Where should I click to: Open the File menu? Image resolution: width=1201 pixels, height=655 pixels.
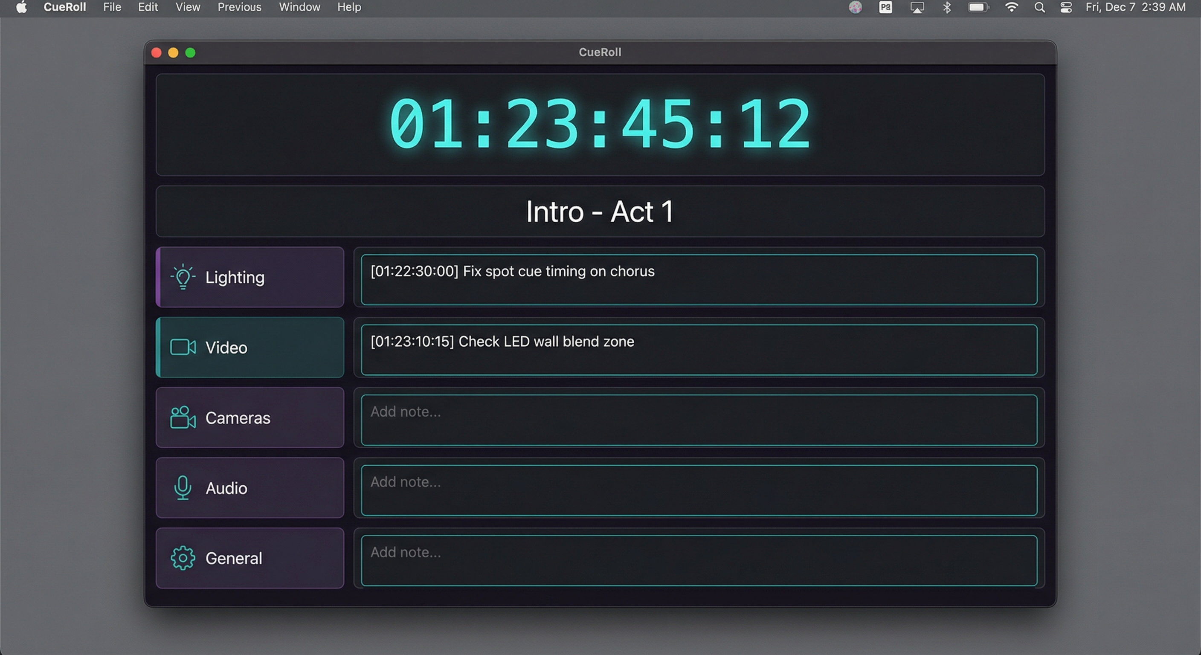click(111, 7)
